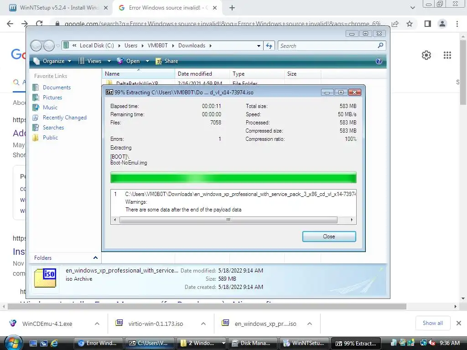This screenshot has height=350, width=467.
Task: Click the error log scroll right arrow
Action: coord(352,220)
